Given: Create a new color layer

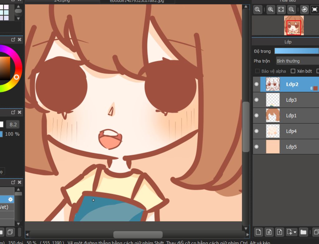Looking at the screenshot, I should pos(258,232).
